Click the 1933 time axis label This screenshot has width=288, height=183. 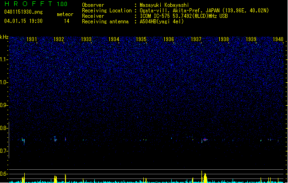[x=87, y=39]
